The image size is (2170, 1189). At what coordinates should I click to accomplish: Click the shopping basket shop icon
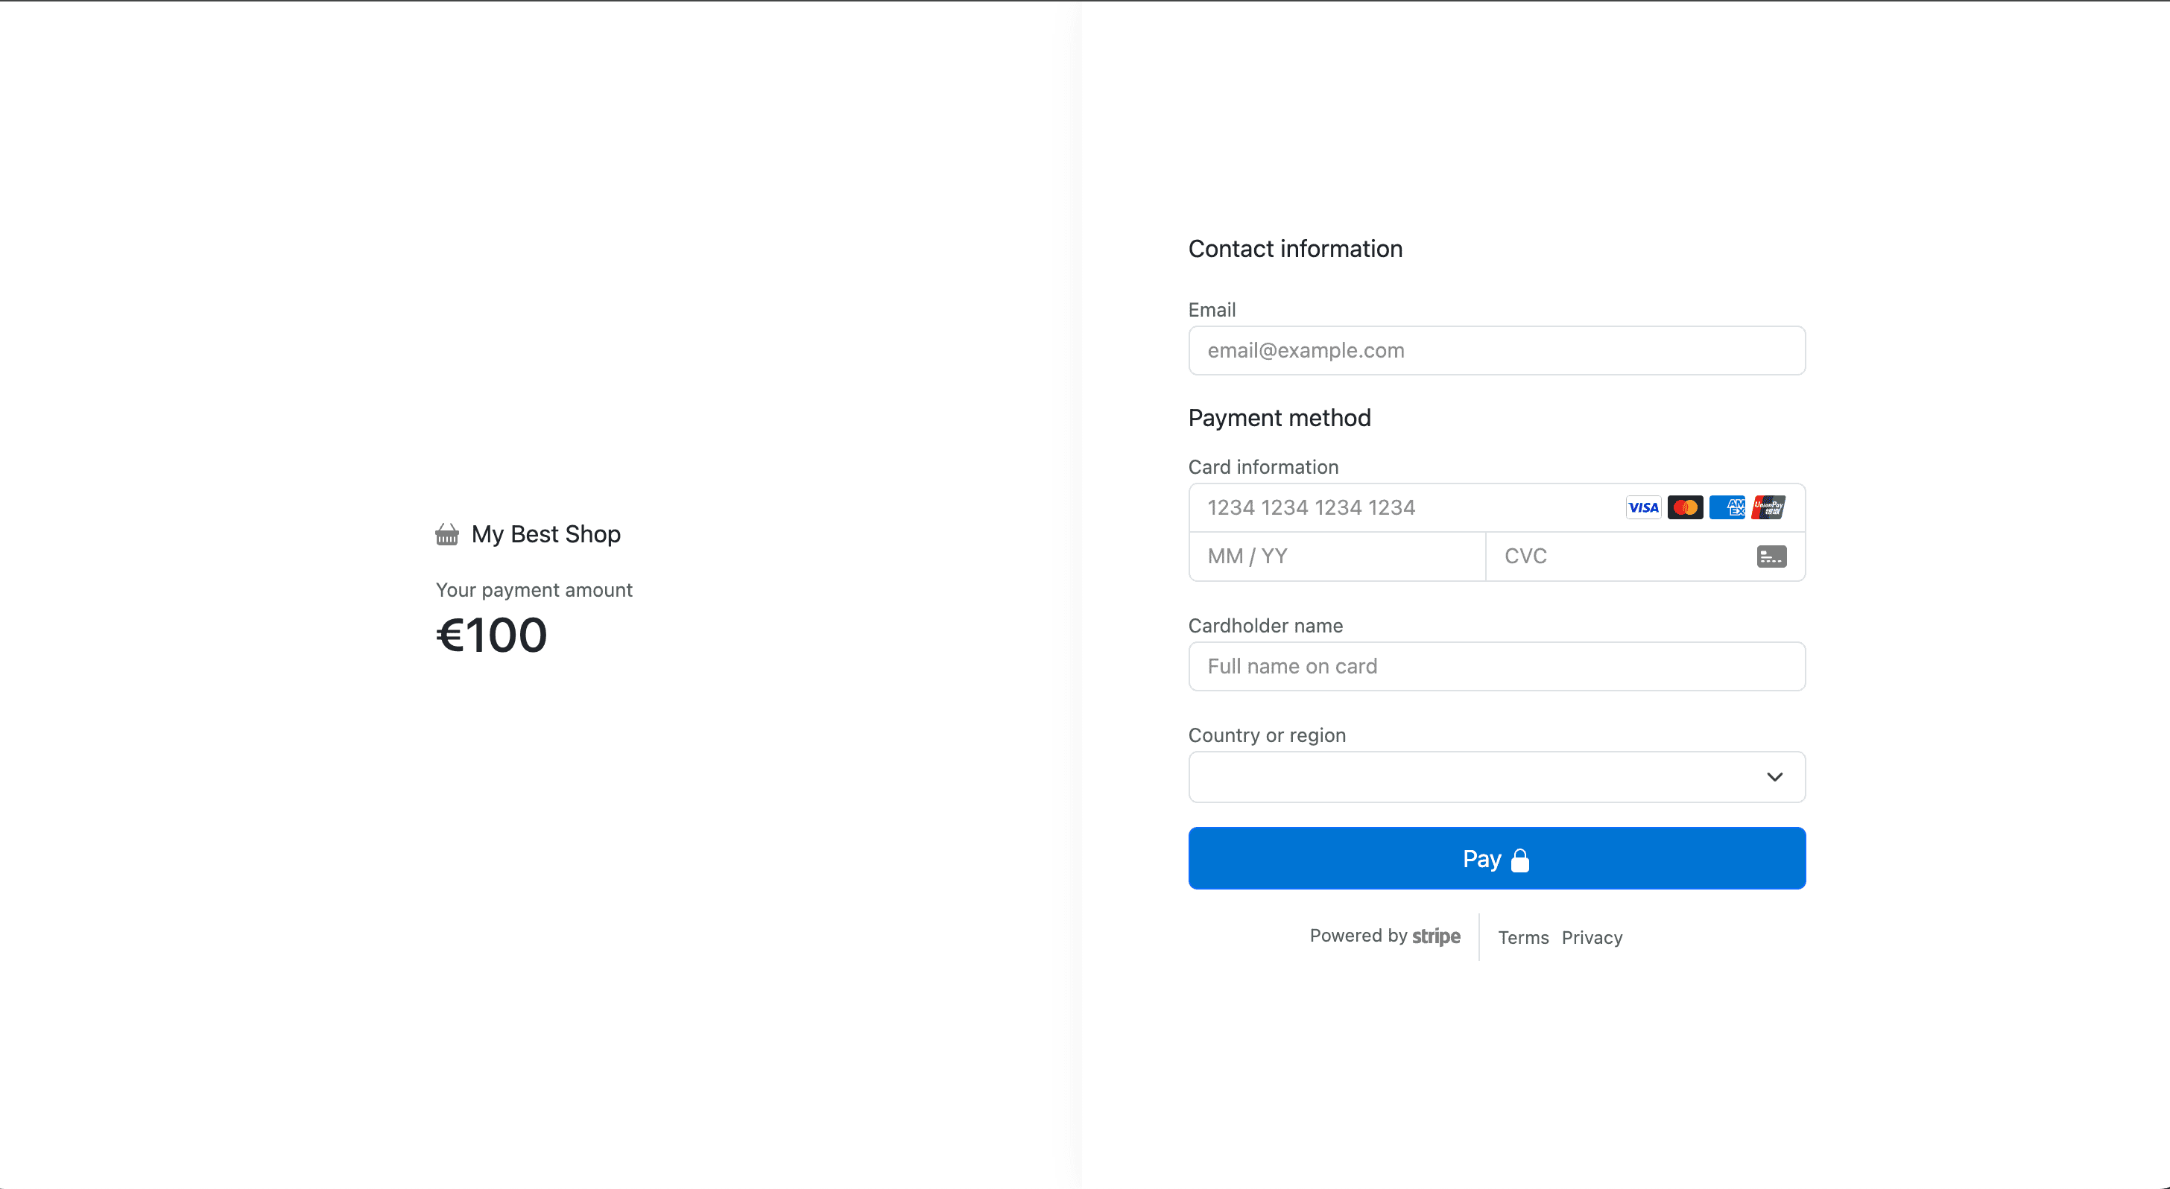click(x=447, y=535)
